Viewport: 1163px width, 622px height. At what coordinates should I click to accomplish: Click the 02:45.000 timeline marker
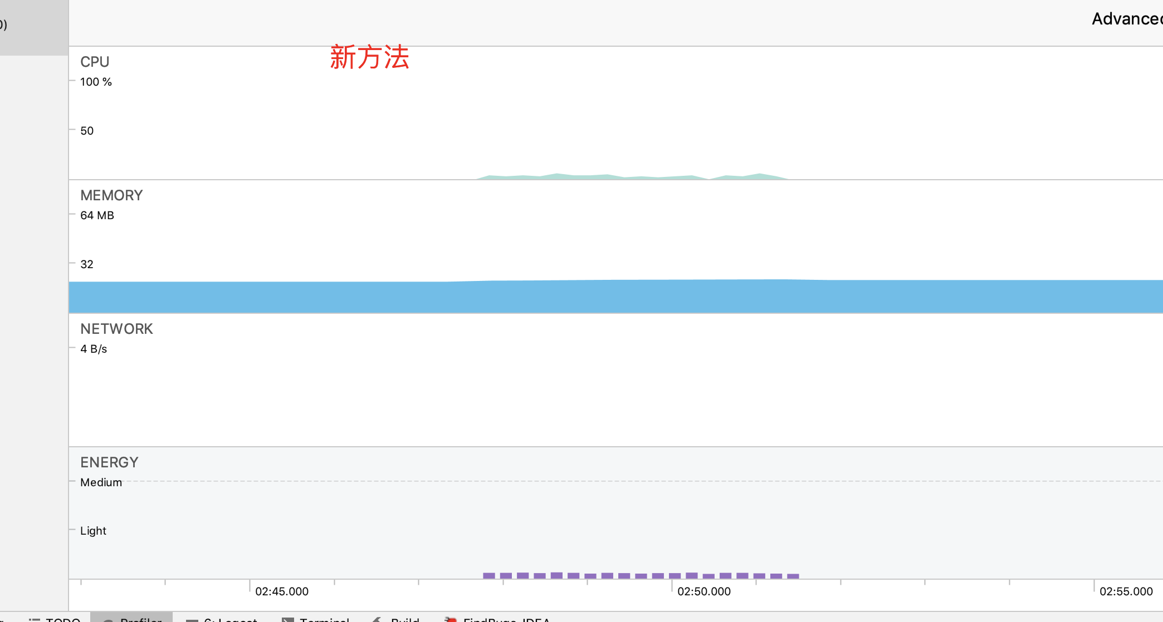coord(282,591)
